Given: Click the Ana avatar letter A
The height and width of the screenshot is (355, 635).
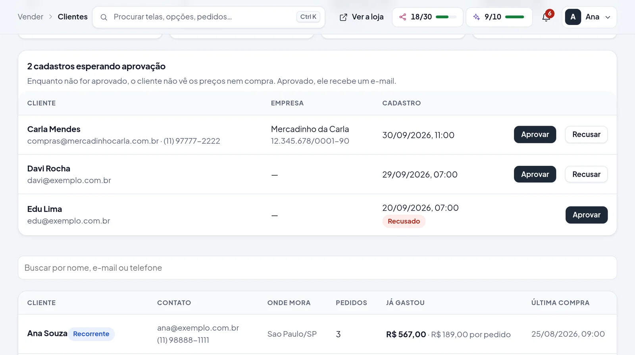Looking at the screenshot, I should point(573,17).
